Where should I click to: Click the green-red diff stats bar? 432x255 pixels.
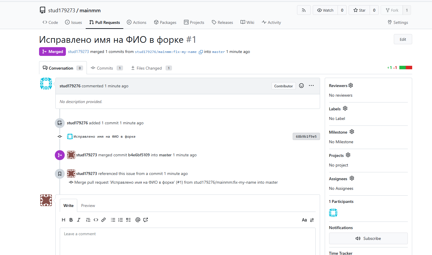pyautogui.click(x=405, y=68)
